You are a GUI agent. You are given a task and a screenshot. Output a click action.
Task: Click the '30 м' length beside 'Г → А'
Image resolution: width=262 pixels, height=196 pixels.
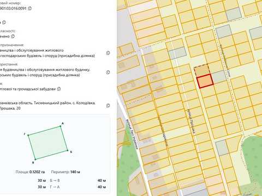coord(42,187)
